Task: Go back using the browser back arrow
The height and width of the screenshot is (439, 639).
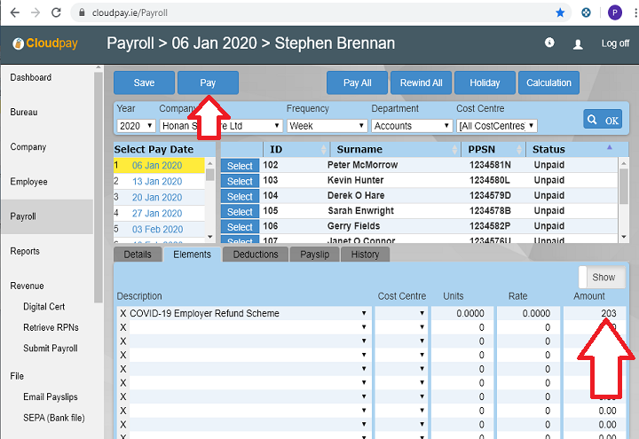Action: coord(12,13)
